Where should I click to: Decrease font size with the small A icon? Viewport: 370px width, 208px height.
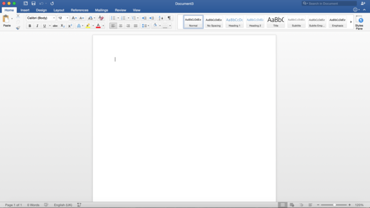[82, 18]
